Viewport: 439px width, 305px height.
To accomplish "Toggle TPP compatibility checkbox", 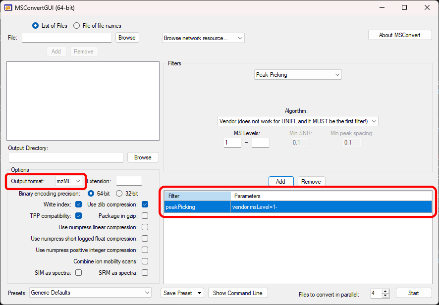I will 79,216.
